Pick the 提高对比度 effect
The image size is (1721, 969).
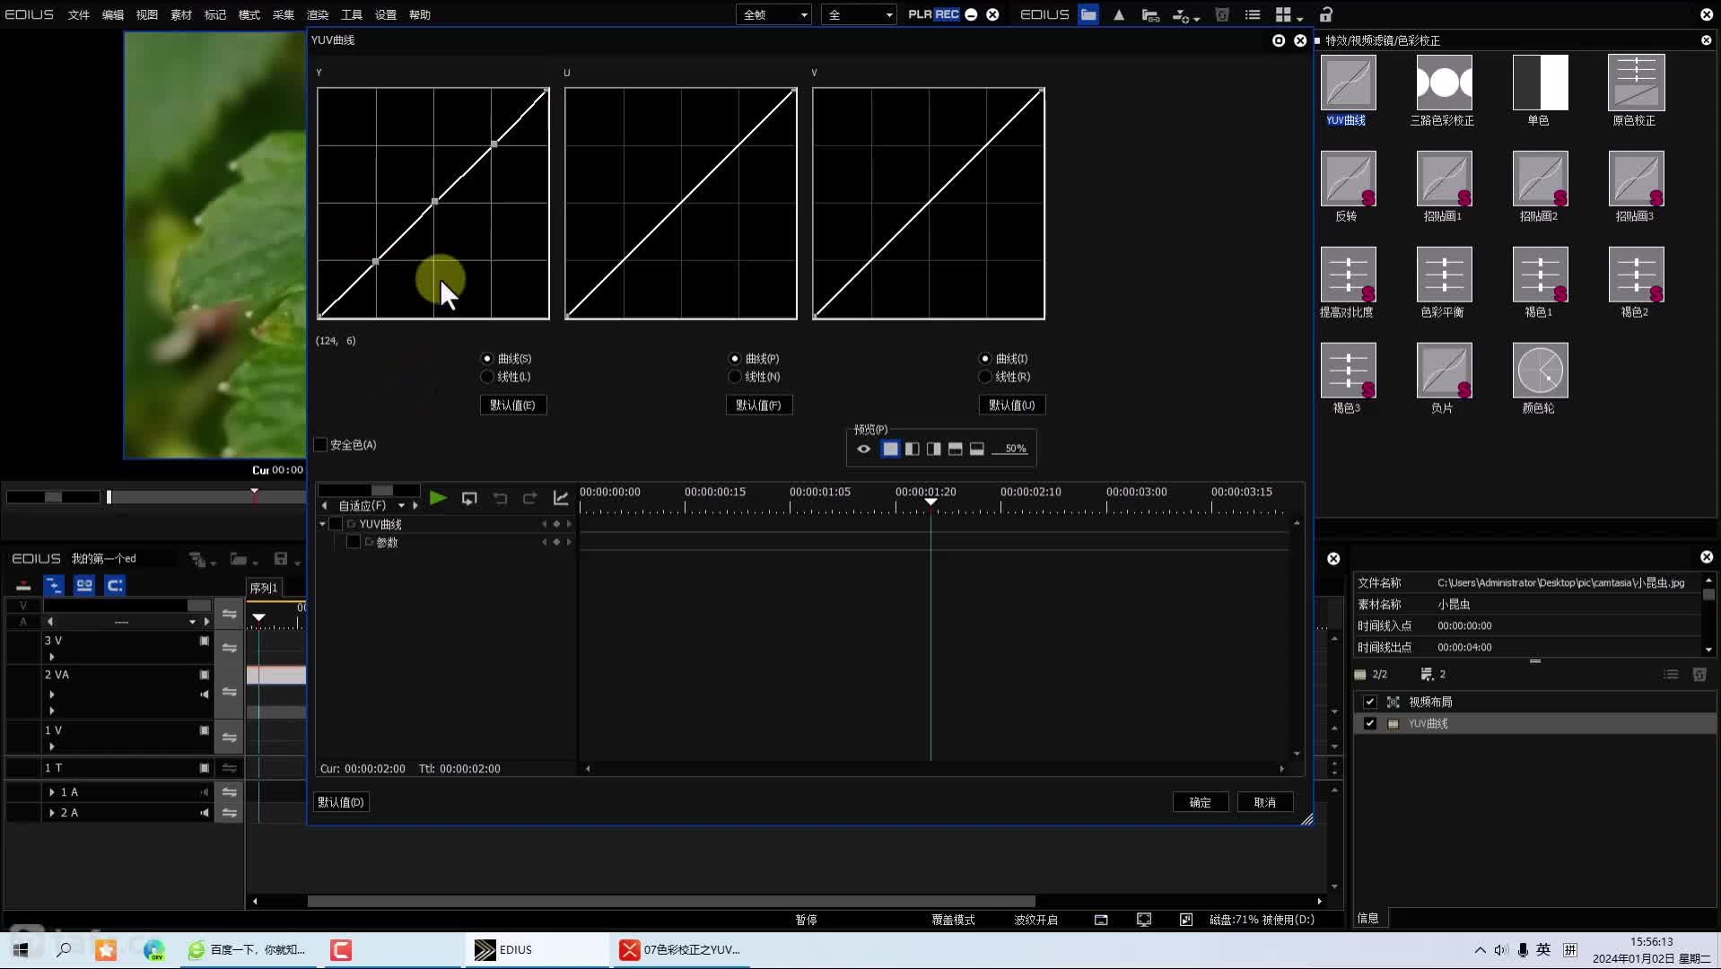point(1348,275)
